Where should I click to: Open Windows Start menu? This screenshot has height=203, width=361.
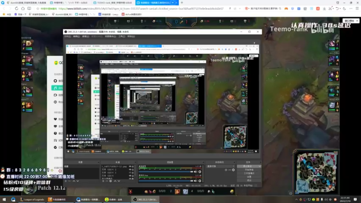[x=4, y=199]
